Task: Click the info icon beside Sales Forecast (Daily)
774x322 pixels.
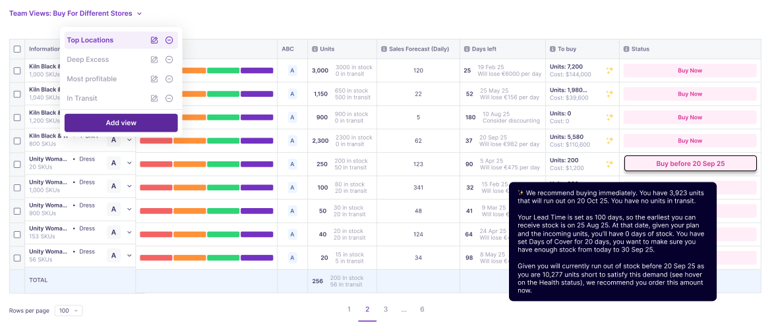Action: (x=384, y=49)
